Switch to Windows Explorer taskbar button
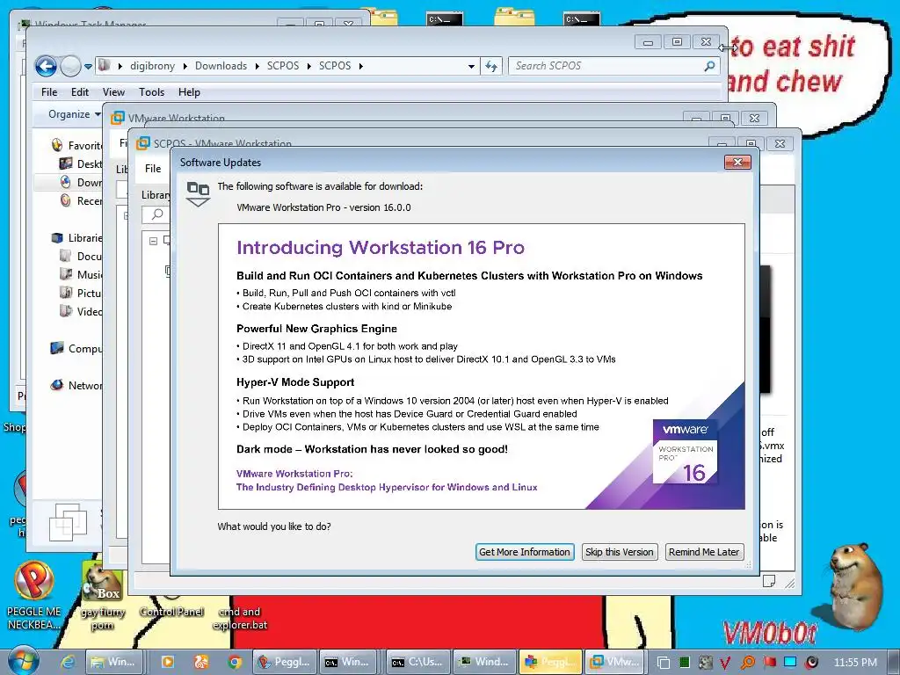 (113, 662)
